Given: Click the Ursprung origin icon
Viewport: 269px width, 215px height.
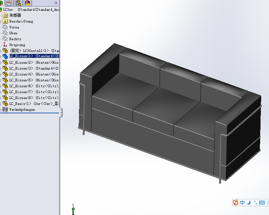Looking at the screenshot, I should click(x=5, y=45).
